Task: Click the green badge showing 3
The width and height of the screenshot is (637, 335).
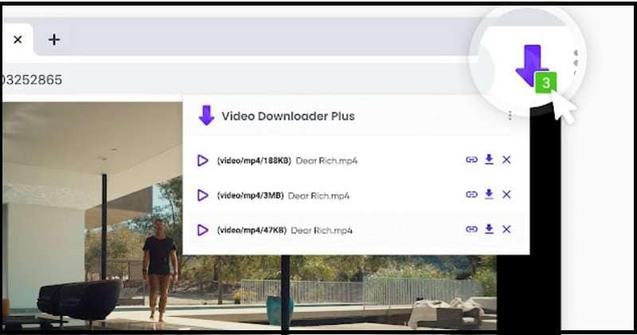Action: coord(545,83)
